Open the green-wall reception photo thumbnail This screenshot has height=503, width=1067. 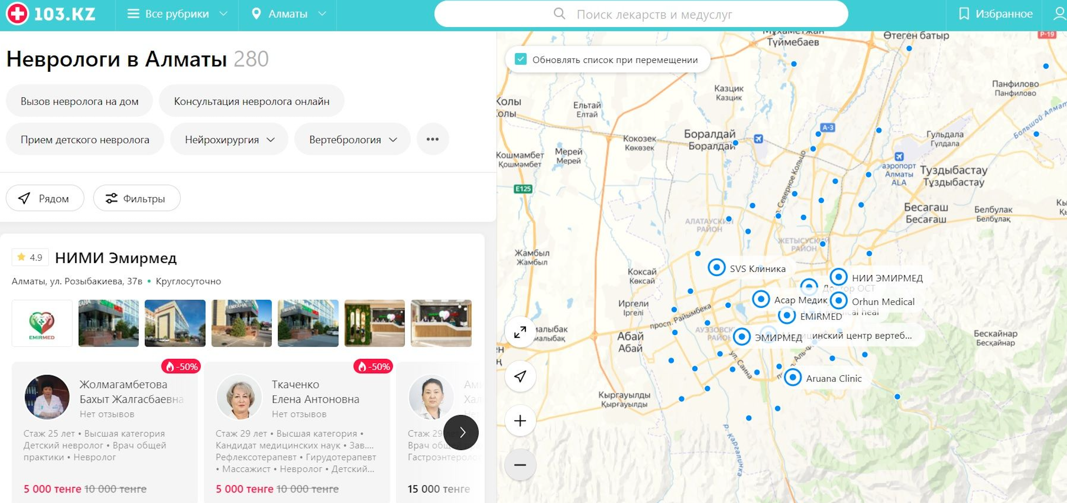374,323
